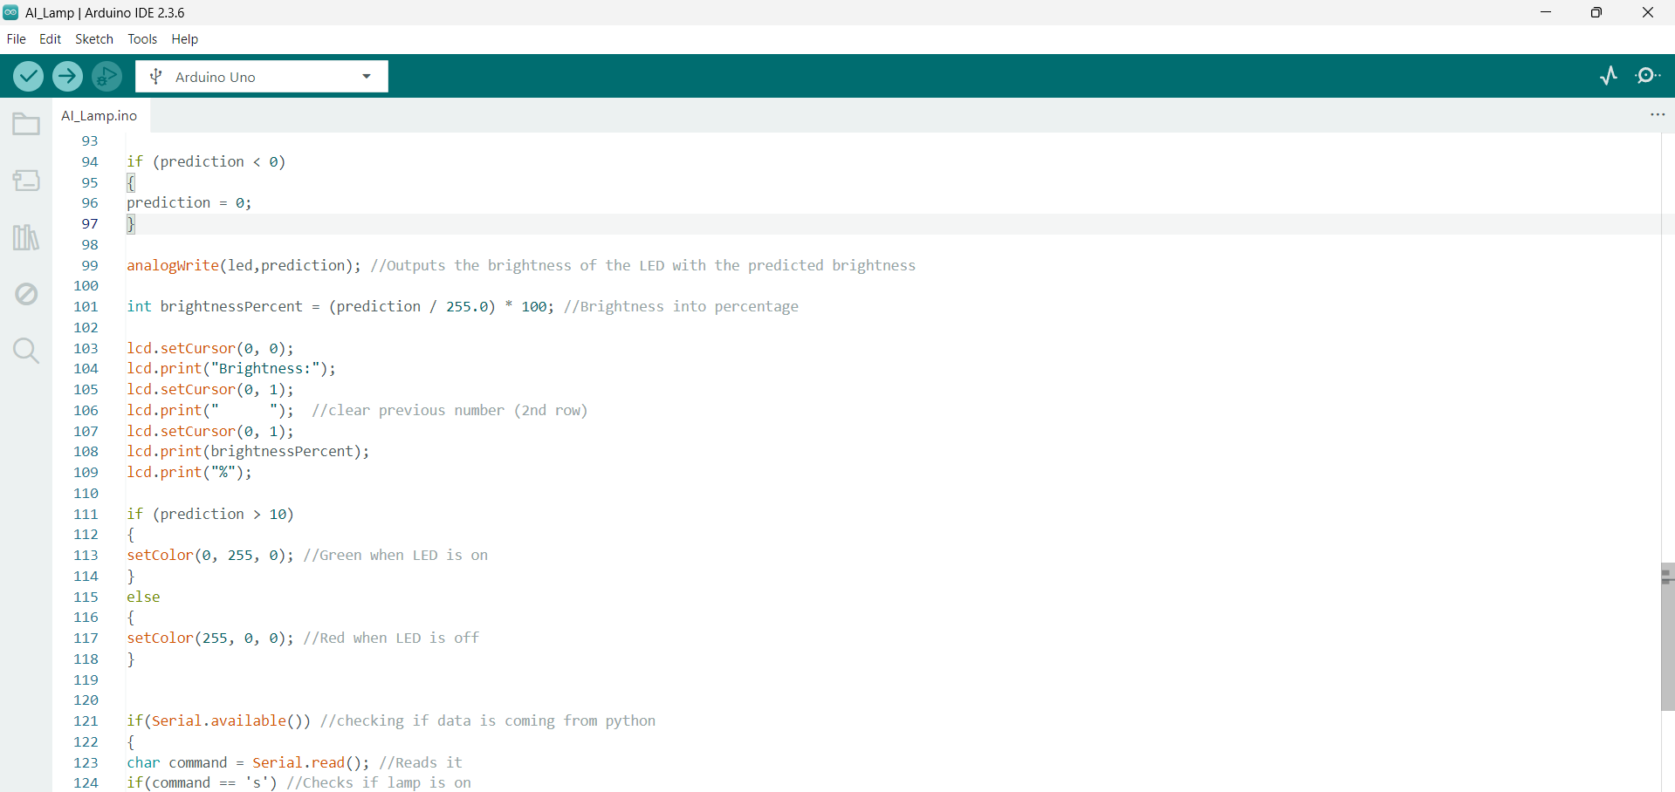This screenshot has width=1675, height=792.
Task: Open the Edit menu
Action: pyautogui.click(x=50, y=39)
